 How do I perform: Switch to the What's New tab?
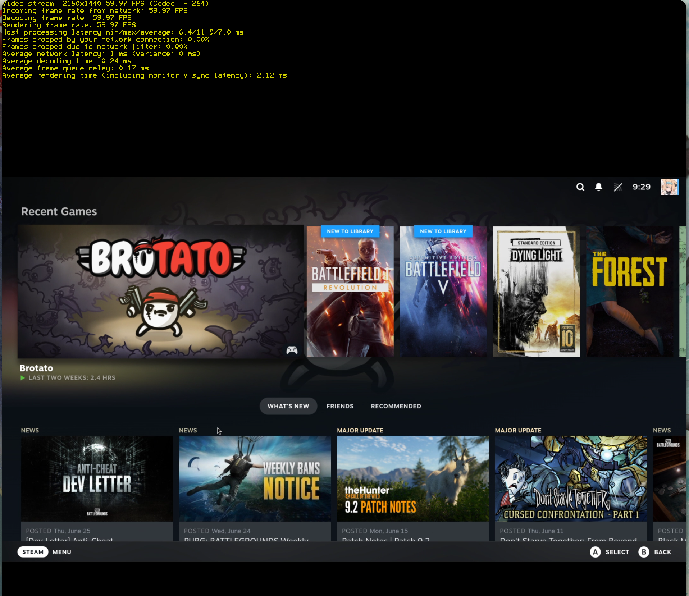tap(288, 406)
